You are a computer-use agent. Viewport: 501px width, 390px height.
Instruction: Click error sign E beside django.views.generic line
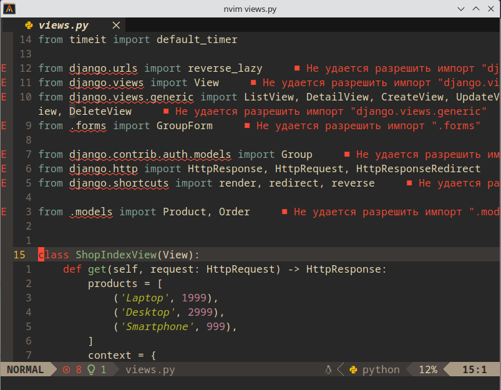click(x=4, y=97)
